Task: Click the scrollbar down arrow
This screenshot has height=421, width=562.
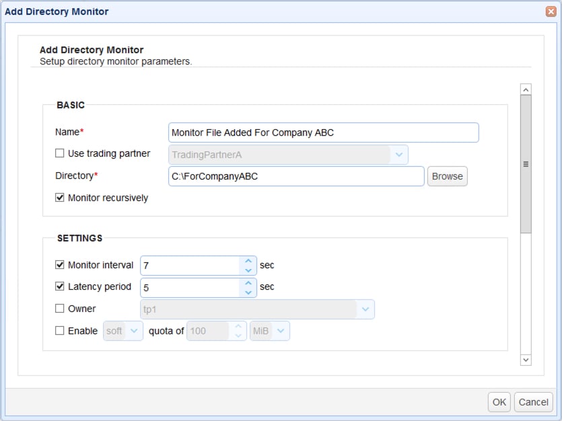Action: 525,360
